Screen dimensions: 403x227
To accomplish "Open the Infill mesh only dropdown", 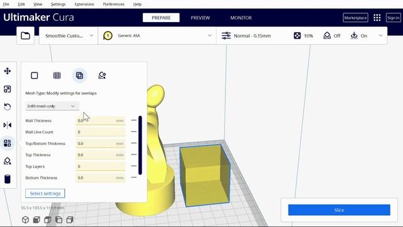I will coord(52,106).
